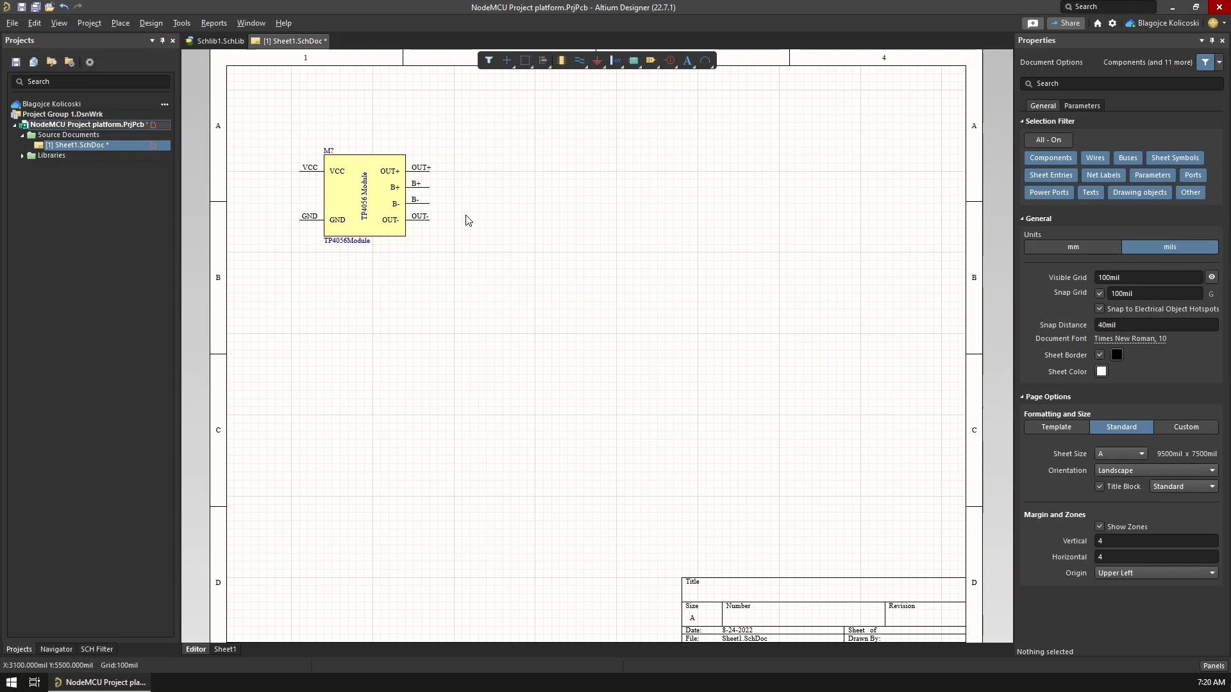Click the Snap Distance input field
Image resolution: width=1231 pixels, height=692 pixels.
(1156, 325)
